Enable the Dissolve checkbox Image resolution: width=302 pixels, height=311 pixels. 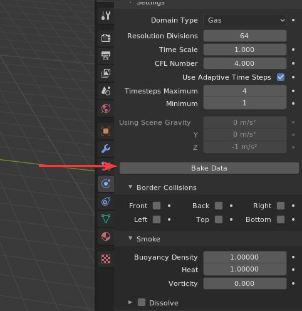pos(142,302)
